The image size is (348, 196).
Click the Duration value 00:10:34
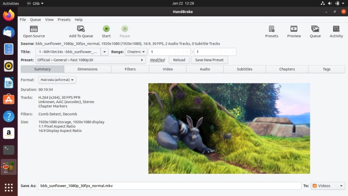pyautogui.click(x=45, y=90)
